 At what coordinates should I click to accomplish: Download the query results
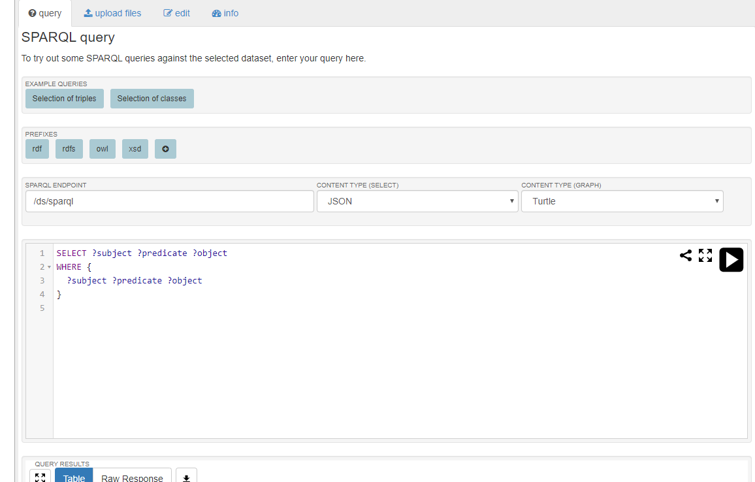coord(186,477)
